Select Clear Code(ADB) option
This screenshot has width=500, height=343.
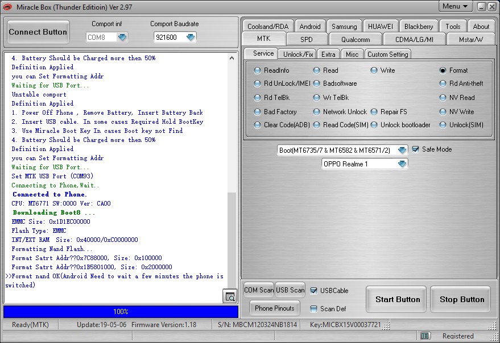(x=257, y=125)
